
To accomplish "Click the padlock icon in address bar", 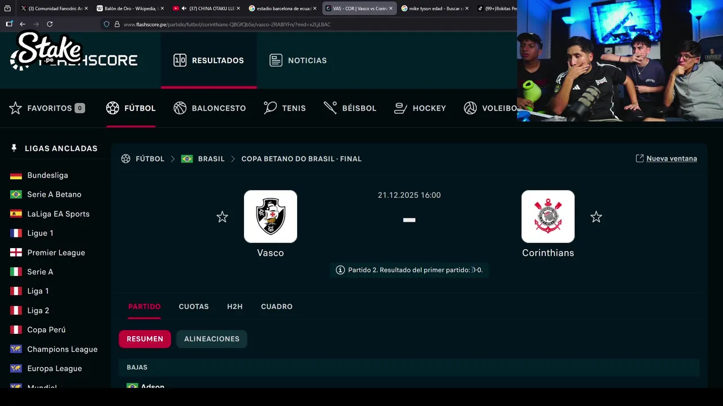I will (117, 24).
